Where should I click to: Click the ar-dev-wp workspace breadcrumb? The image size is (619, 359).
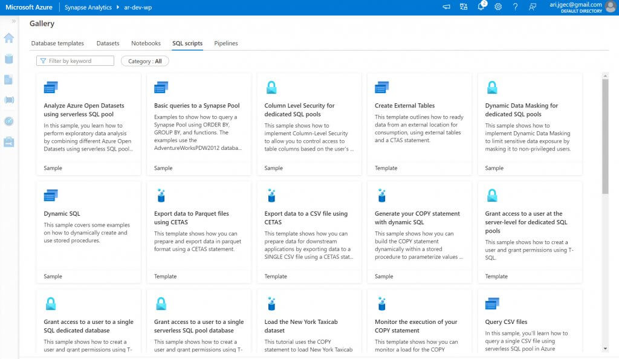(139, 7)
